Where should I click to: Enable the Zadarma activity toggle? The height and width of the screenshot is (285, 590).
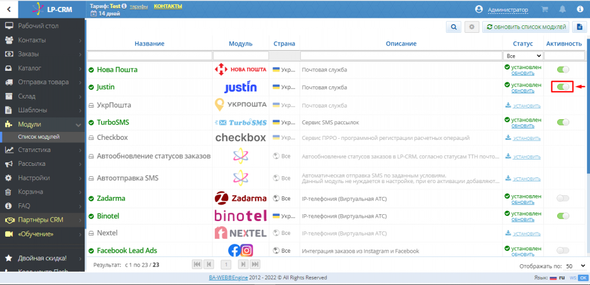(x=562, y=198)
